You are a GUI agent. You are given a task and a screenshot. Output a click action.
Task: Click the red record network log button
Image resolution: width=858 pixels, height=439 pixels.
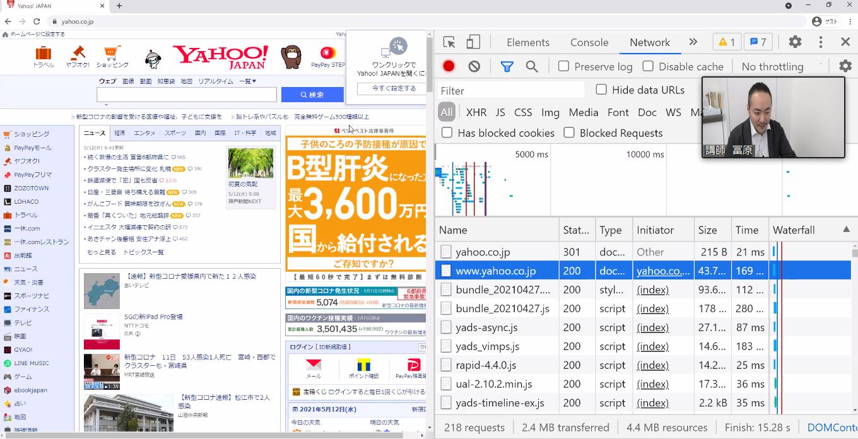[449, 66]
